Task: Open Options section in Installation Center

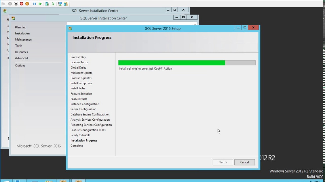Action: [20, 66]
